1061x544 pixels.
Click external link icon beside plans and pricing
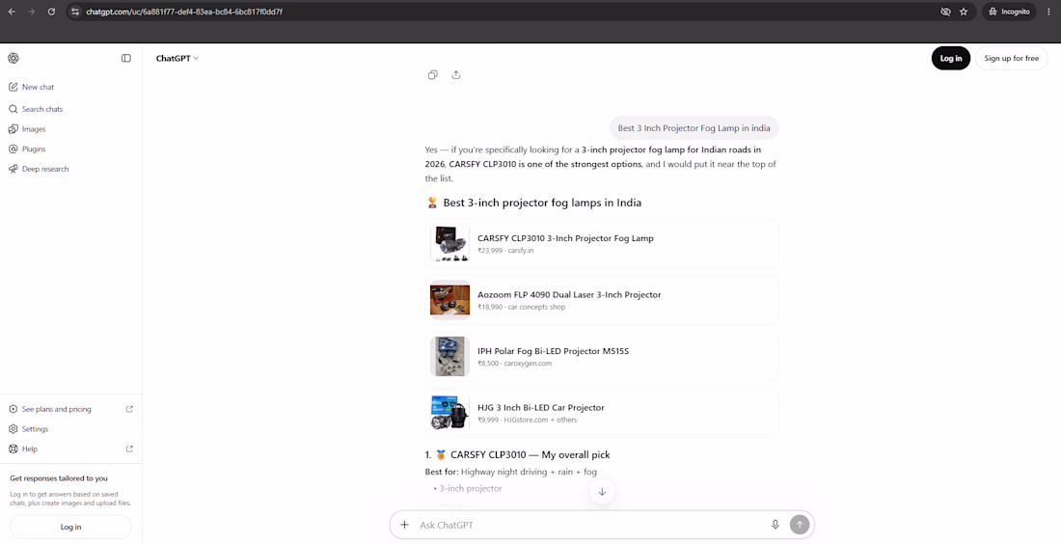(x=130, y=409)
